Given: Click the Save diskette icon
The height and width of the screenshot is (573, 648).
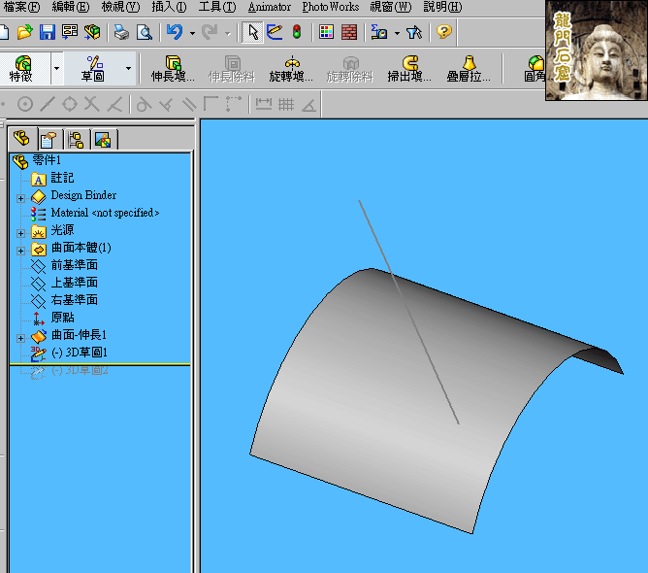Looking at the screenshot, I should pos(47,32).
